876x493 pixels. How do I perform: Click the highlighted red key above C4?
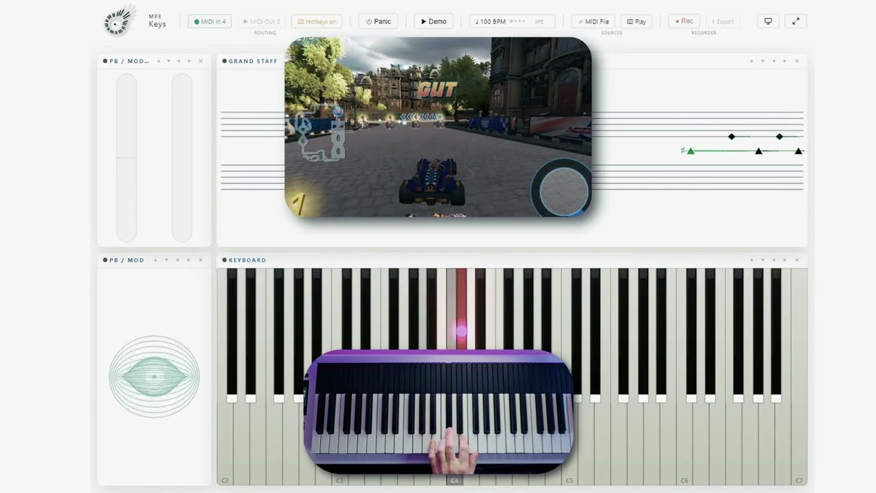tap(462, 308)
